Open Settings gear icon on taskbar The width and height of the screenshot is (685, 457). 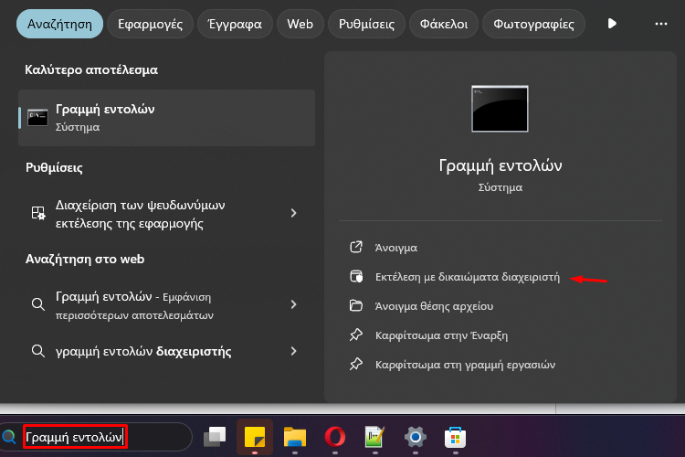click(x=415, y=437)
